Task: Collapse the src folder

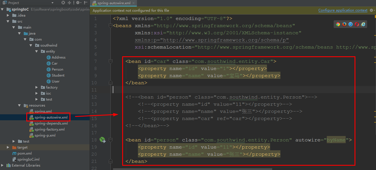Action: pos(8,21)
